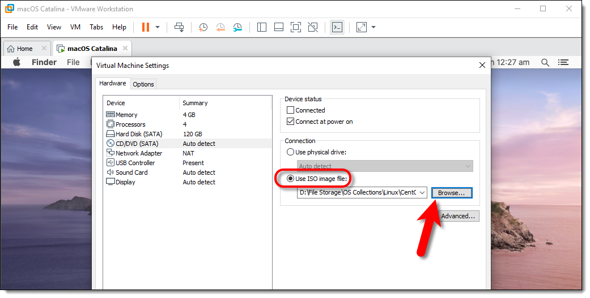Open the Help menu
The width and height of the screenshot is (590, 298).
tap(119, 27)
